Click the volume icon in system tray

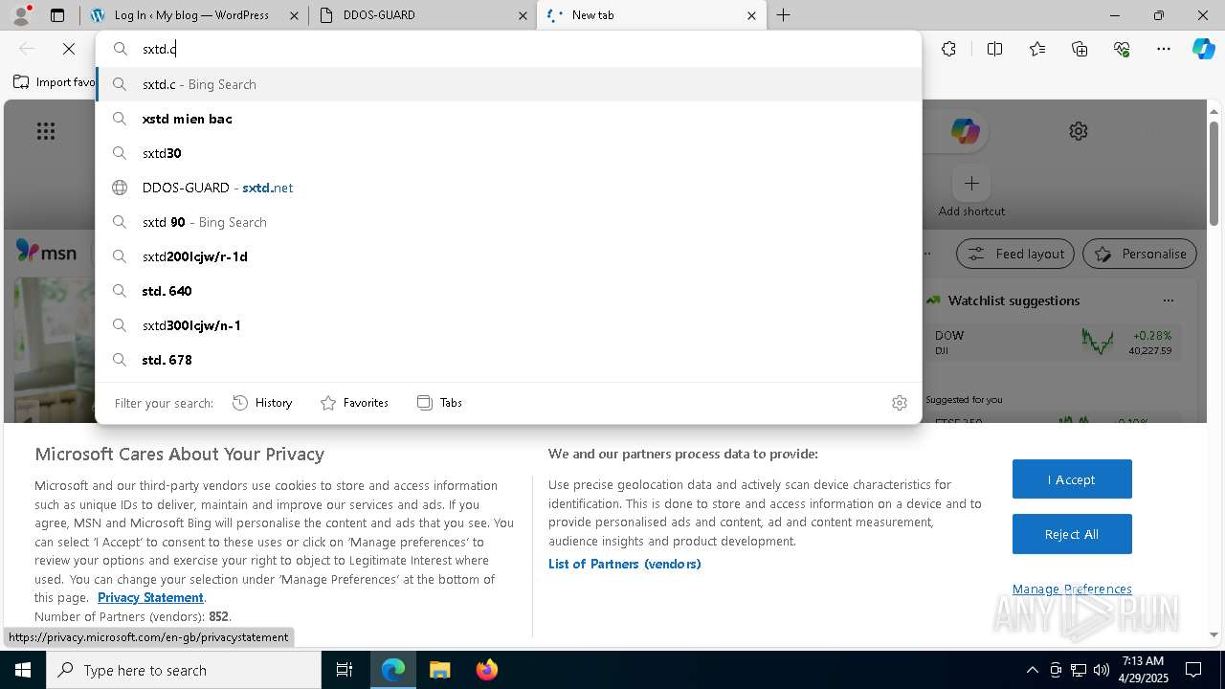click(1102, 670)
